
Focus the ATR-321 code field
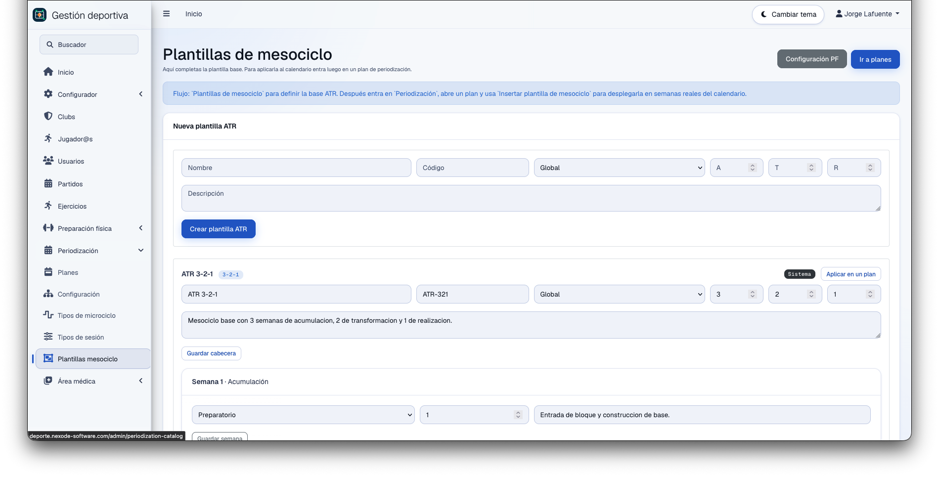coord(473,294)
